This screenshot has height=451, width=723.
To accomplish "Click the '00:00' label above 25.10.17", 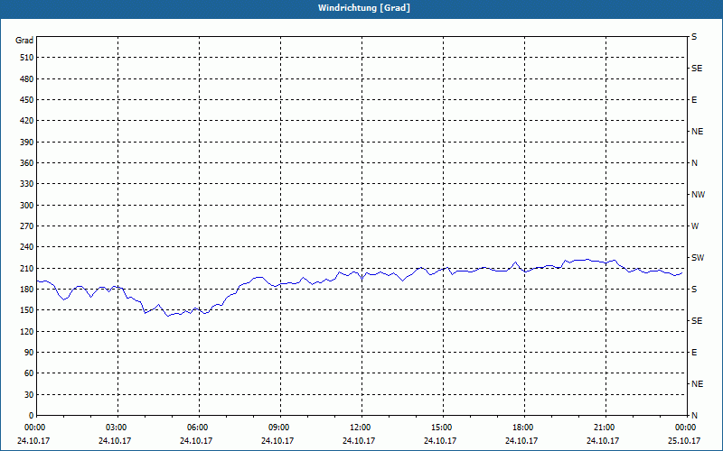I will [x=686, y=428].
